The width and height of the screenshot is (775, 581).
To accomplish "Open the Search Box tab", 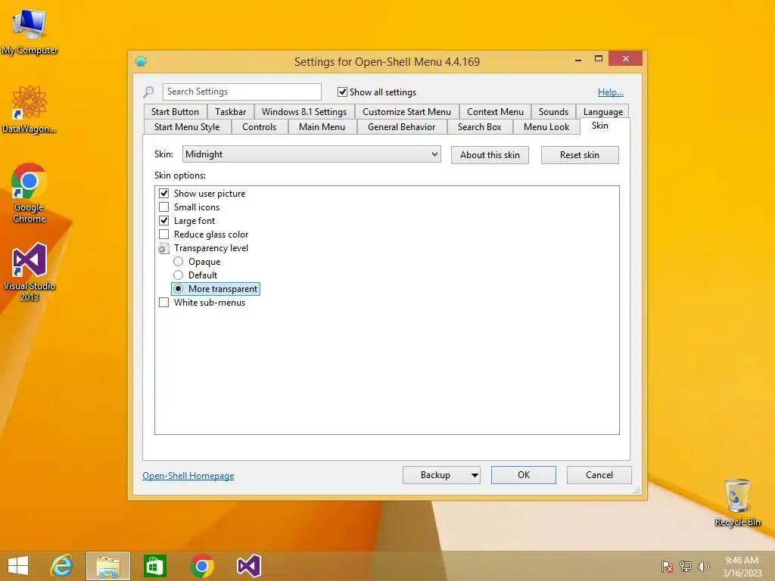I will point(479,127).
